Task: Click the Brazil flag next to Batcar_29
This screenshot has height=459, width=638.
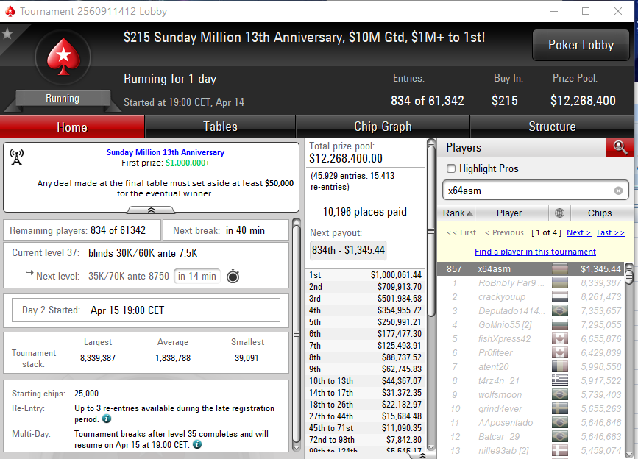Action: 560,437
